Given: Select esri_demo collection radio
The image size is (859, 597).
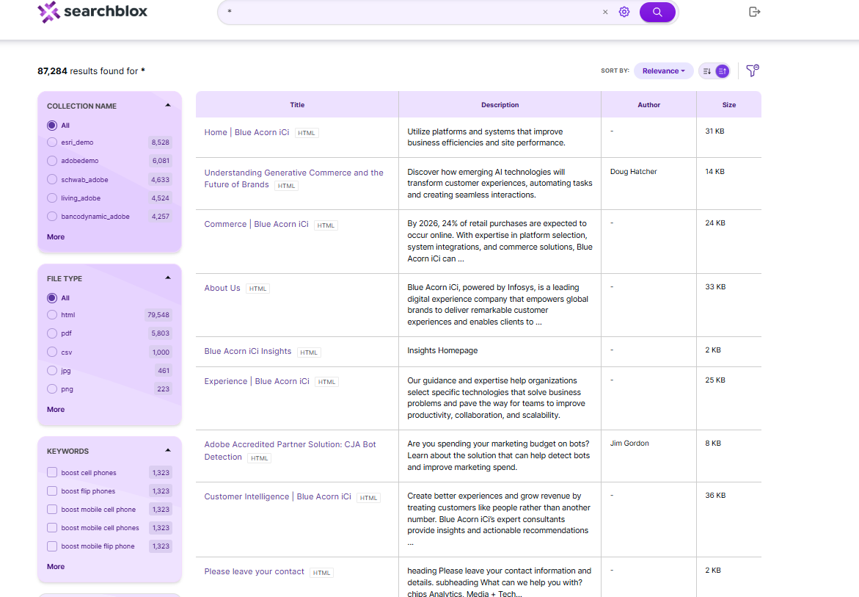Looking at the screenshot, I should pos(52,142).
